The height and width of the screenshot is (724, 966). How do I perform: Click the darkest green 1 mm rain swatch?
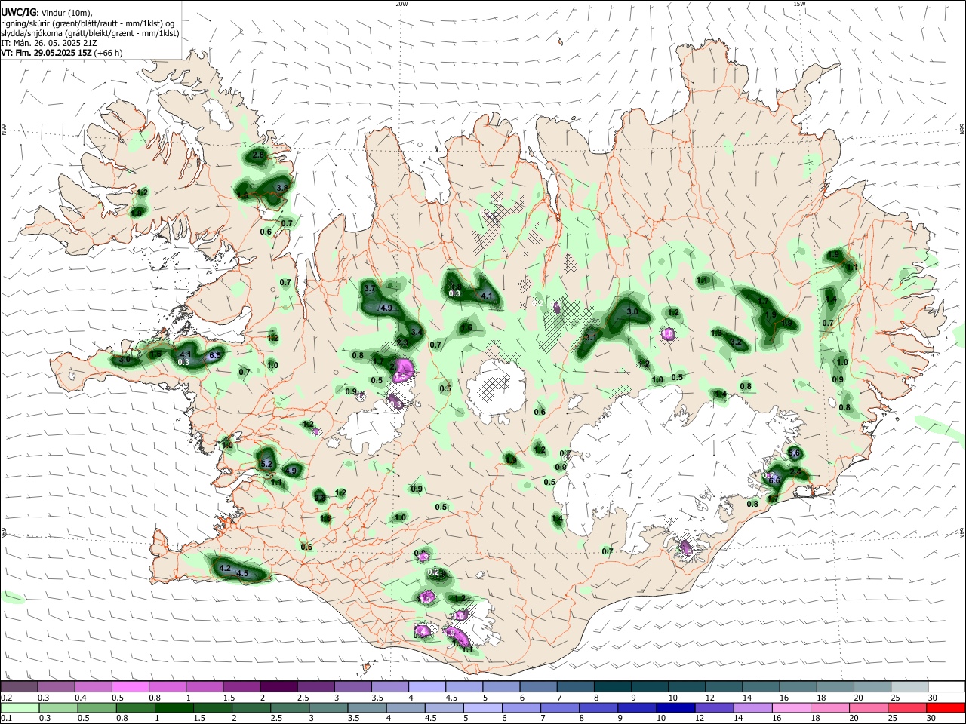[174, 708]
